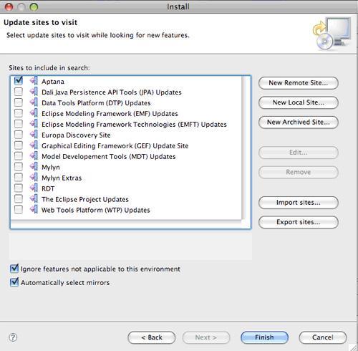Select the "RDT" label

point(48,189)
